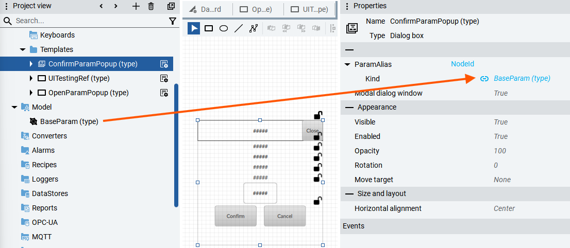Click type settings icon on ConfirmParamPopup row
Screen dimensions: 570x248
click(164, 64)
